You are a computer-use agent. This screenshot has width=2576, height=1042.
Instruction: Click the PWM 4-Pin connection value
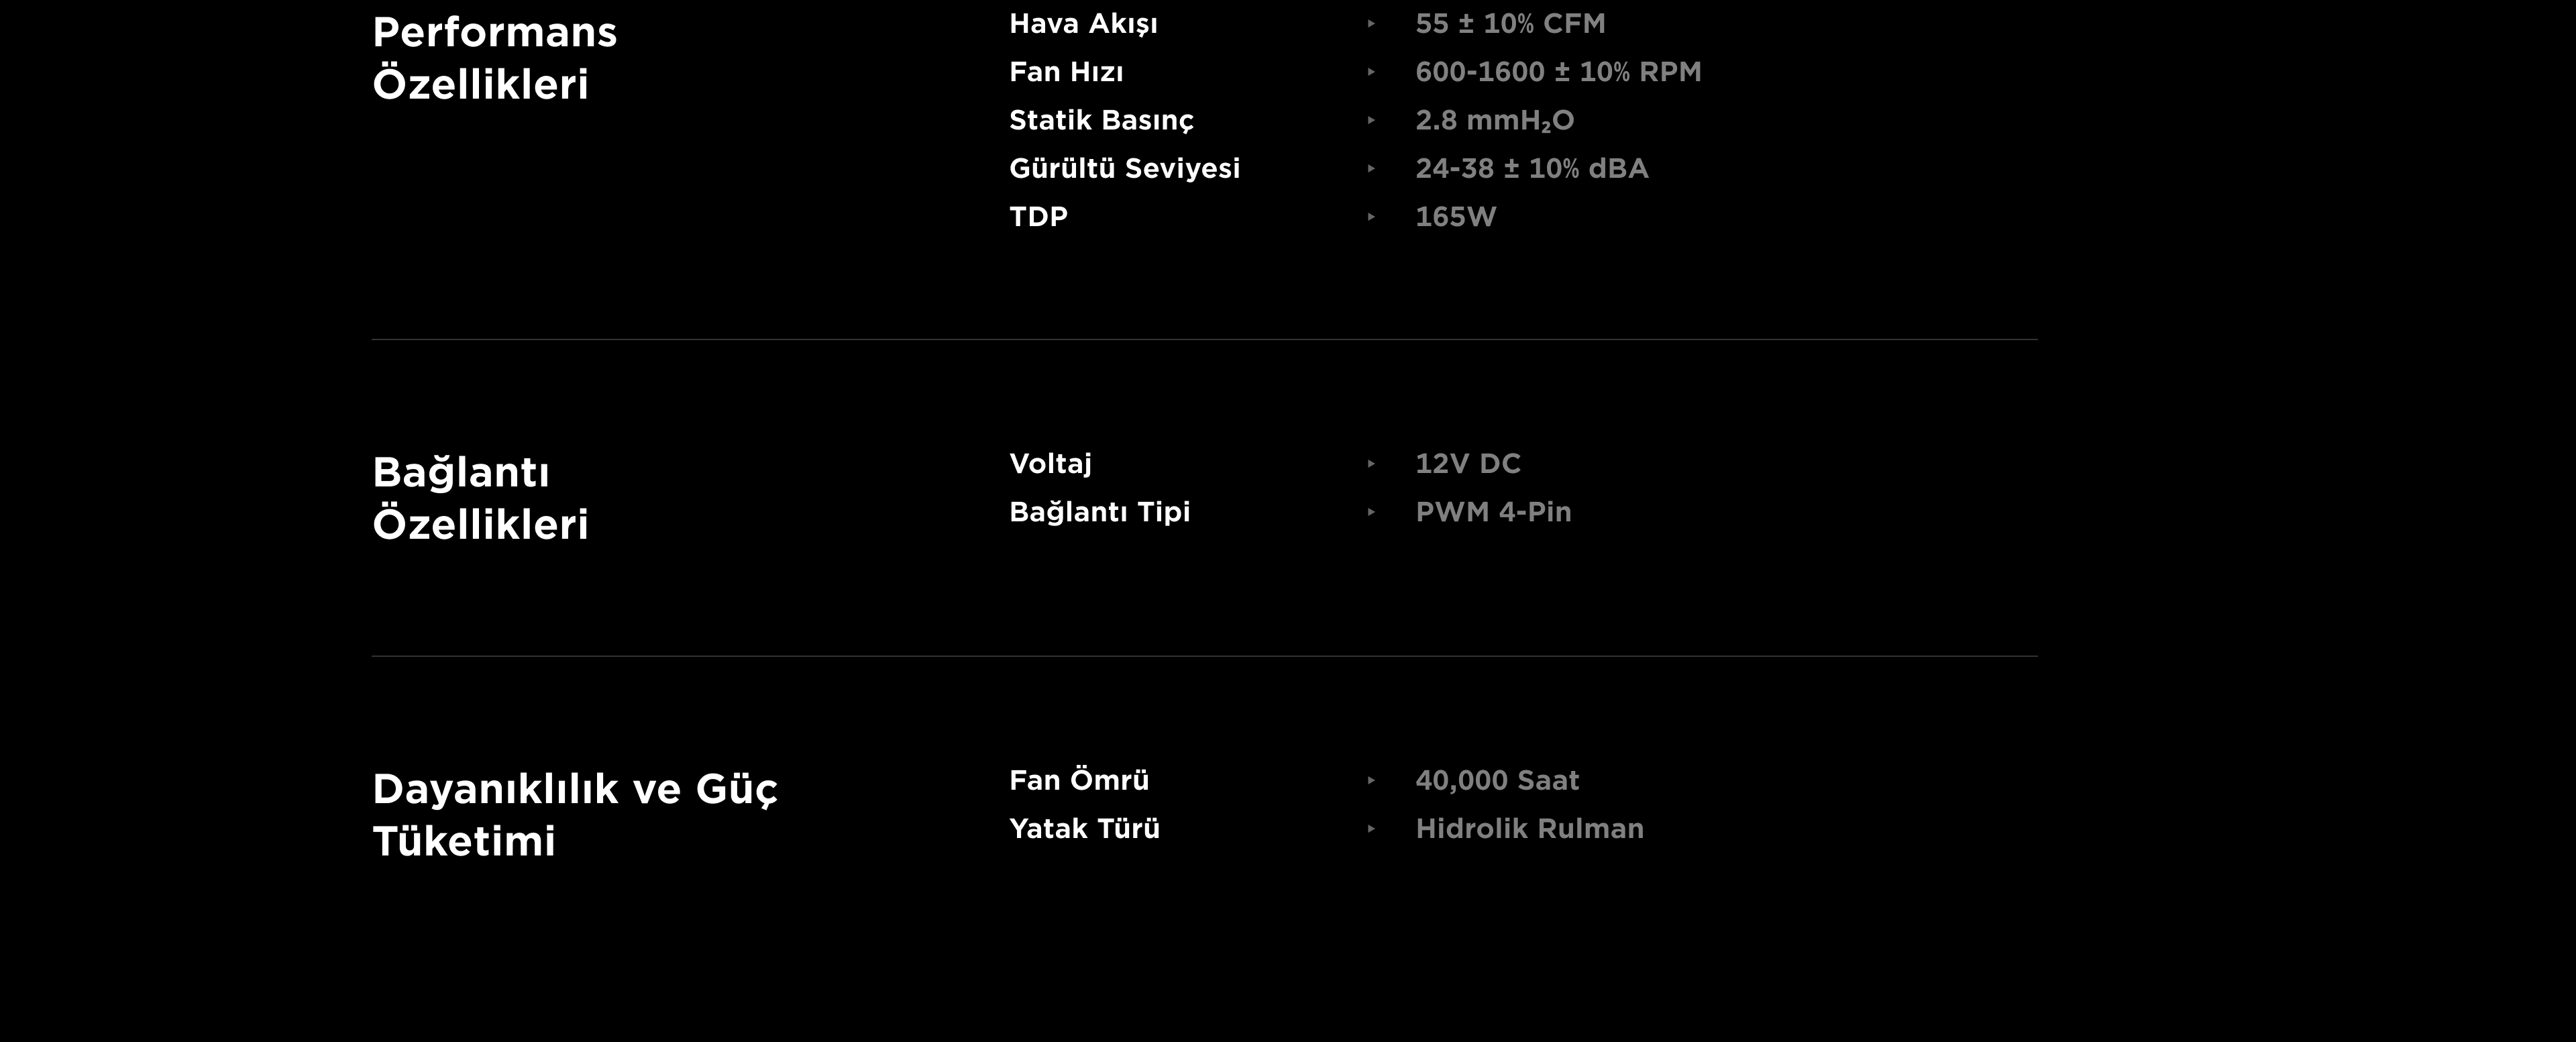point(1493,512)
